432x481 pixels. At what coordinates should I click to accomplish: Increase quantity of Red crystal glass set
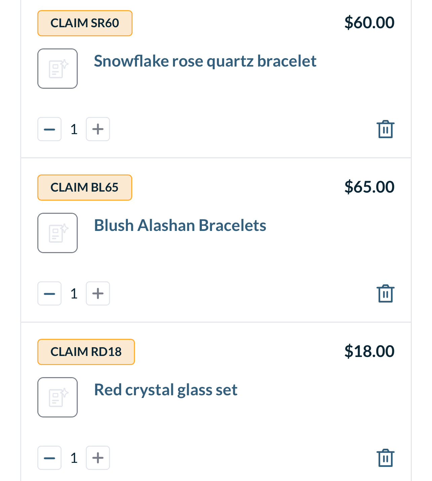tap(98, 458)
